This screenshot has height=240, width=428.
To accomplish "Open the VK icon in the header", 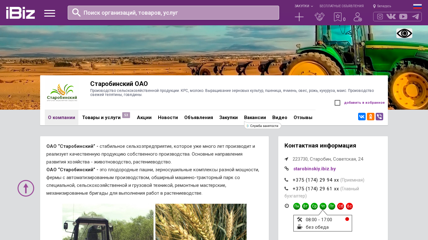I will point(391,17).
